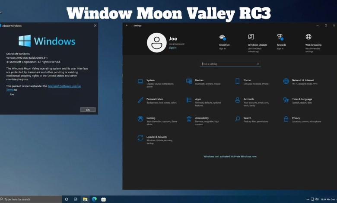Image resolution: width=337 pixels, height=203 pixels.
Task: Click OK in About Windows dialog
Action: coord(88,110)
